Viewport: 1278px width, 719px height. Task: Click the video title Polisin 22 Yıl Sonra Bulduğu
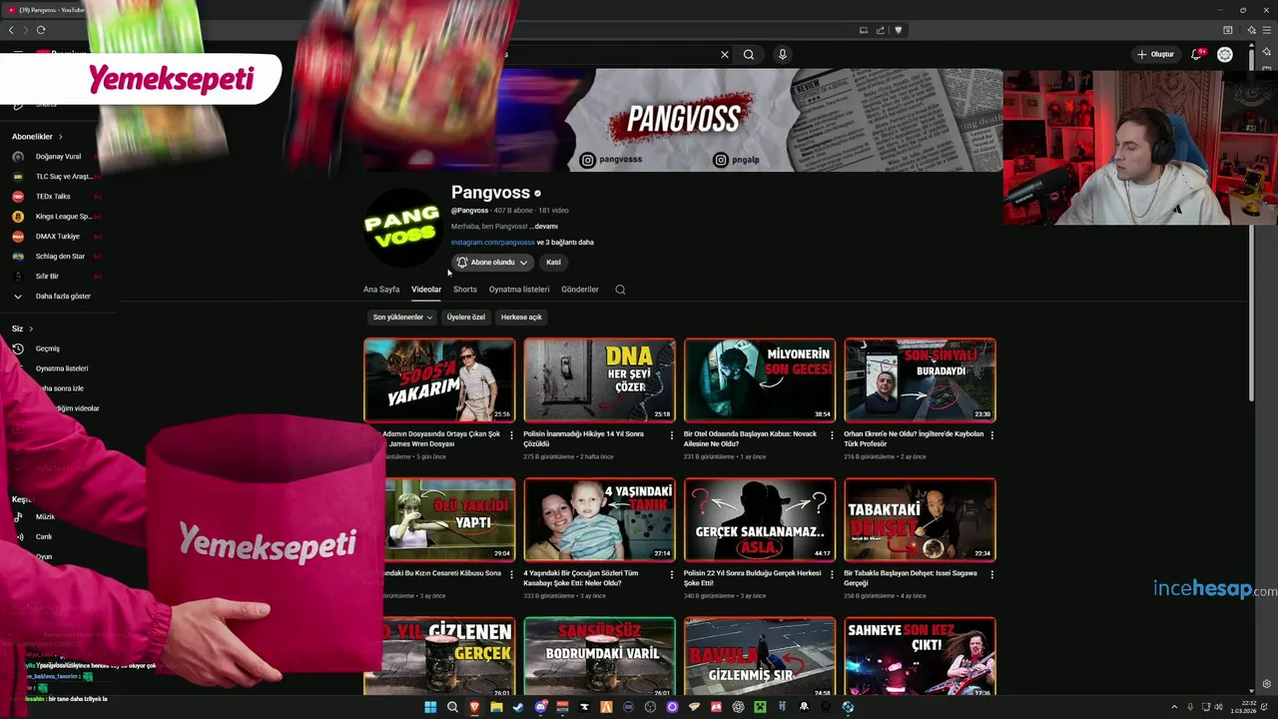click(753, 578)
